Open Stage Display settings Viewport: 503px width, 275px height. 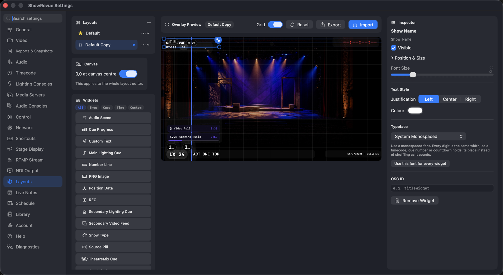click(33, 149)
